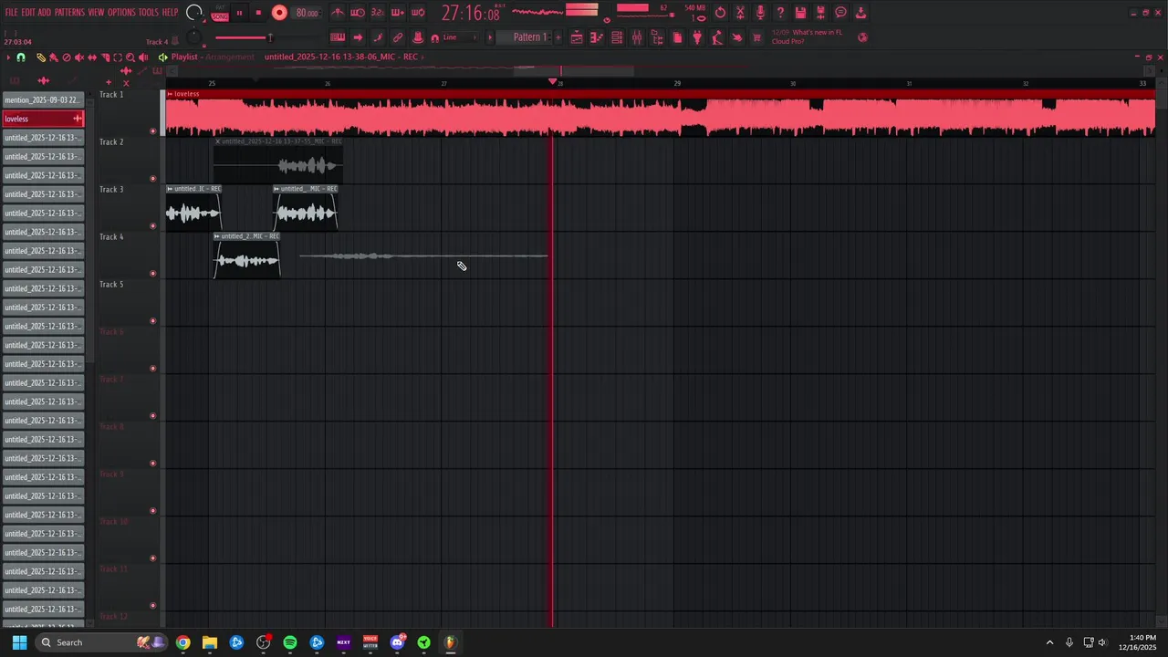Toggle the countdown before recording button
The width and height of the screenshot is (1168, 657).
click(x=378, y=13)
